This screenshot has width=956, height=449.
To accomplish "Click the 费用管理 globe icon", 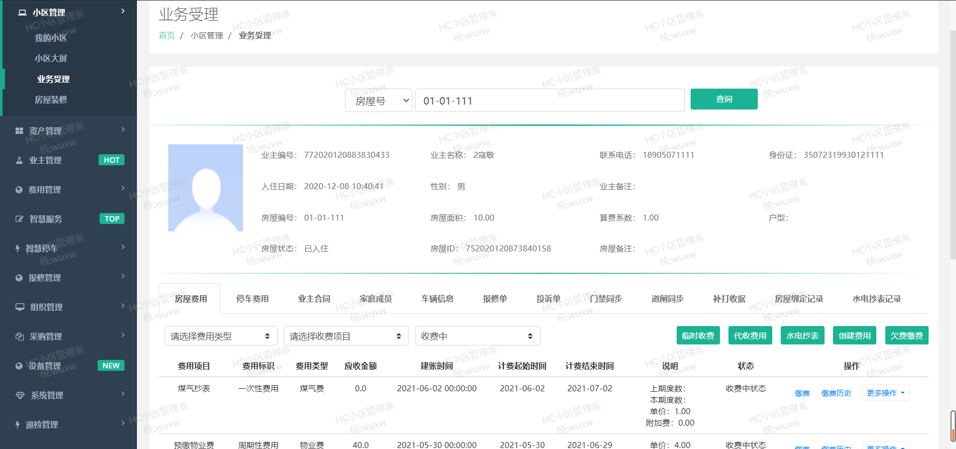I will pyautogui.click(x=18, y=189).
